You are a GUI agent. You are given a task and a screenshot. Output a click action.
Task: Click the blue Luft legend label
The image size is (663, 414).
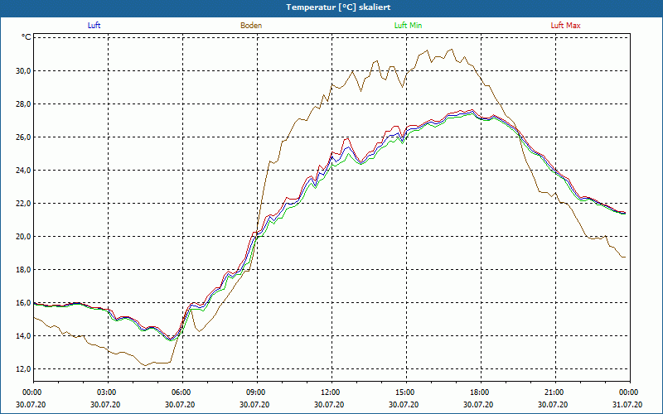click(94, 26)
